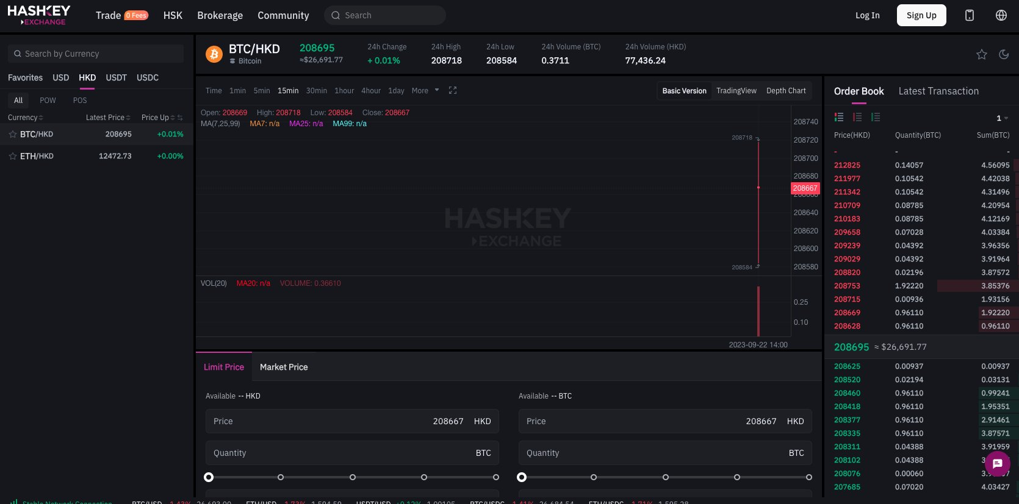Focus the buy Price input field
This screenshot has height=504, width=1019.
tap(352, 421)
